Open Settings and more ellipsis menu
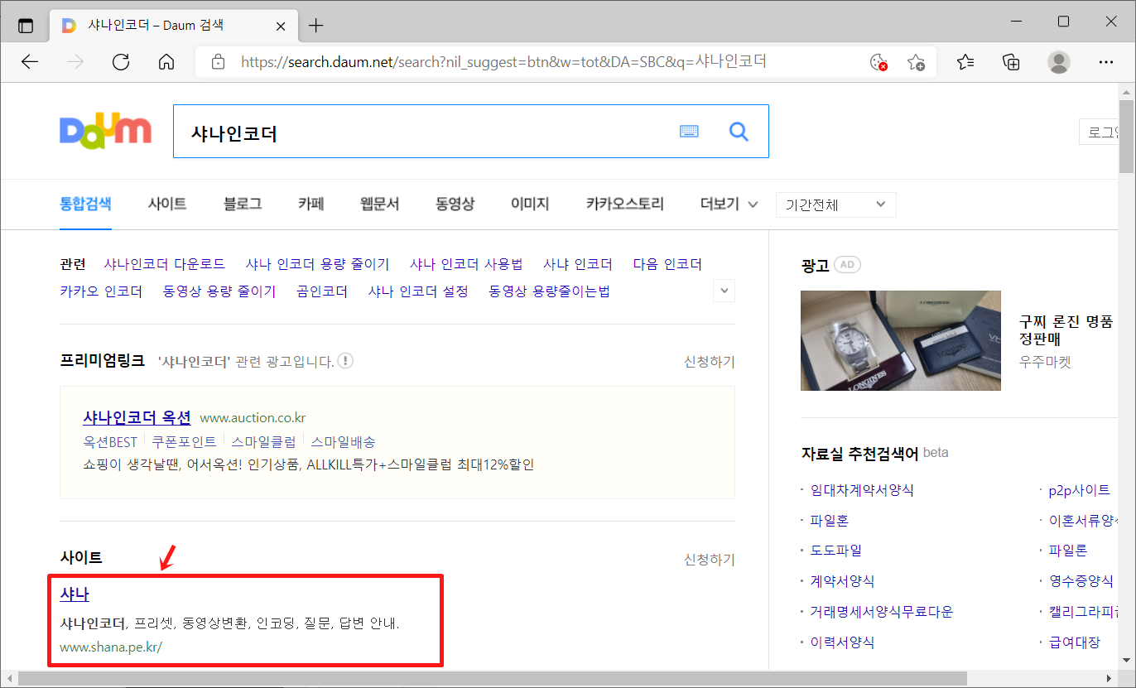This screenshot has width=1136, height=688. point(1106,62)
